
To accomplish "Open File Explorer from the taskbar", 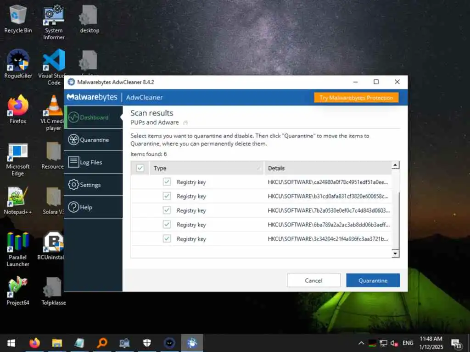I will (x=57, y=343).
